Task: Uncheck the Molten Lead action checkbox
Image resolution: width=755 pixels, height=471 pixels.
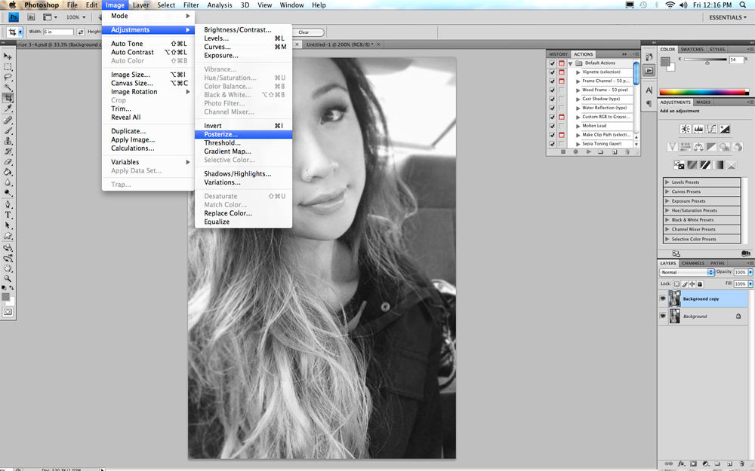Action: [553, 126]
